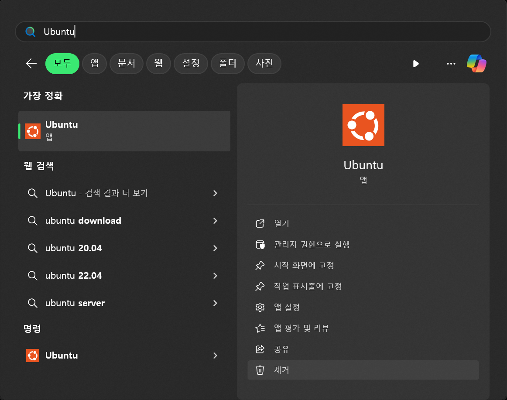Click the pin icon beside 작업 표시줄에 고정

point(260,287)
